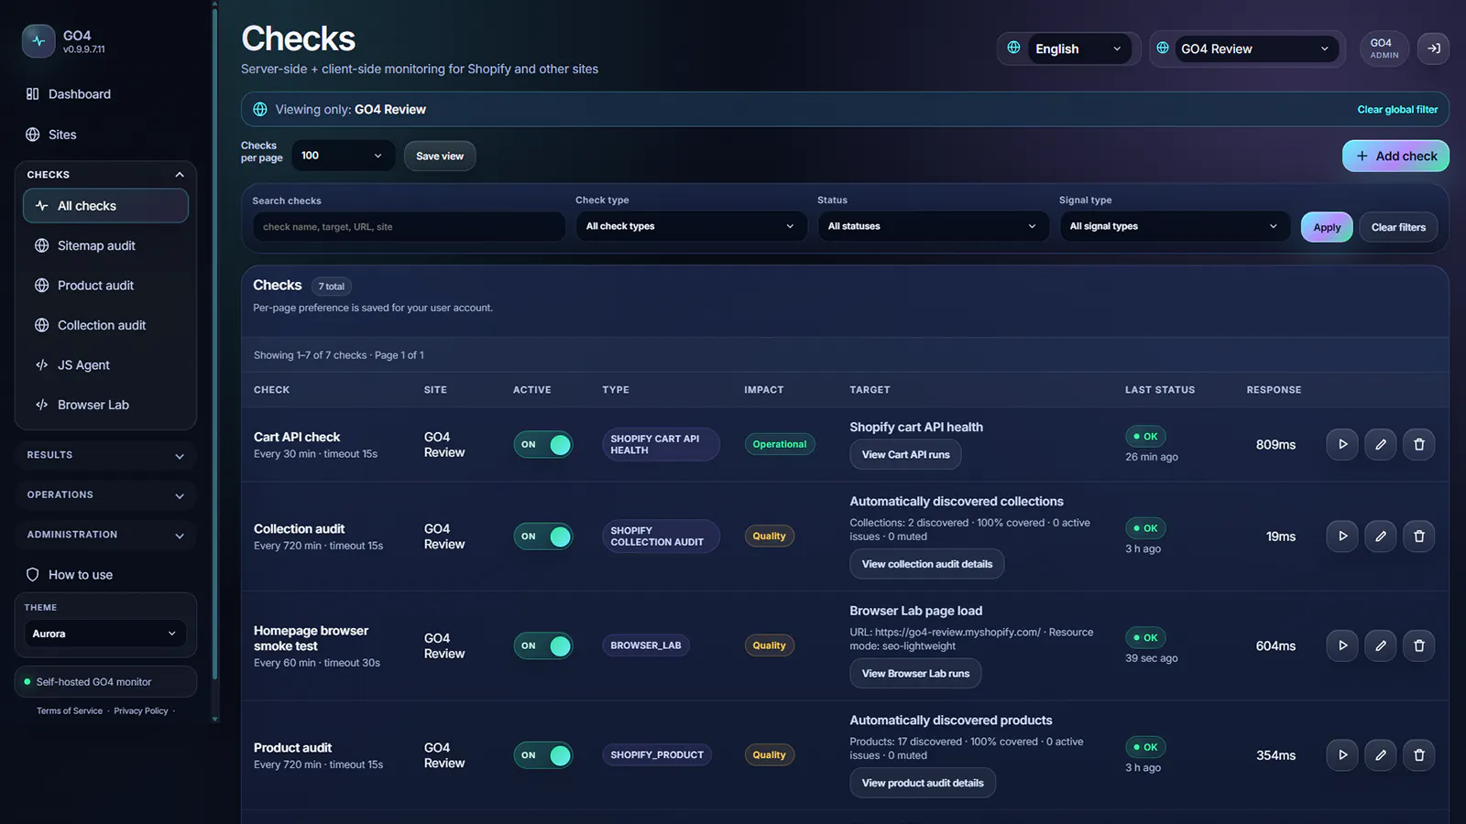The image size is (1466, 824).
Task: Open Sitemap audit in the sidebar
Action: 106,245
